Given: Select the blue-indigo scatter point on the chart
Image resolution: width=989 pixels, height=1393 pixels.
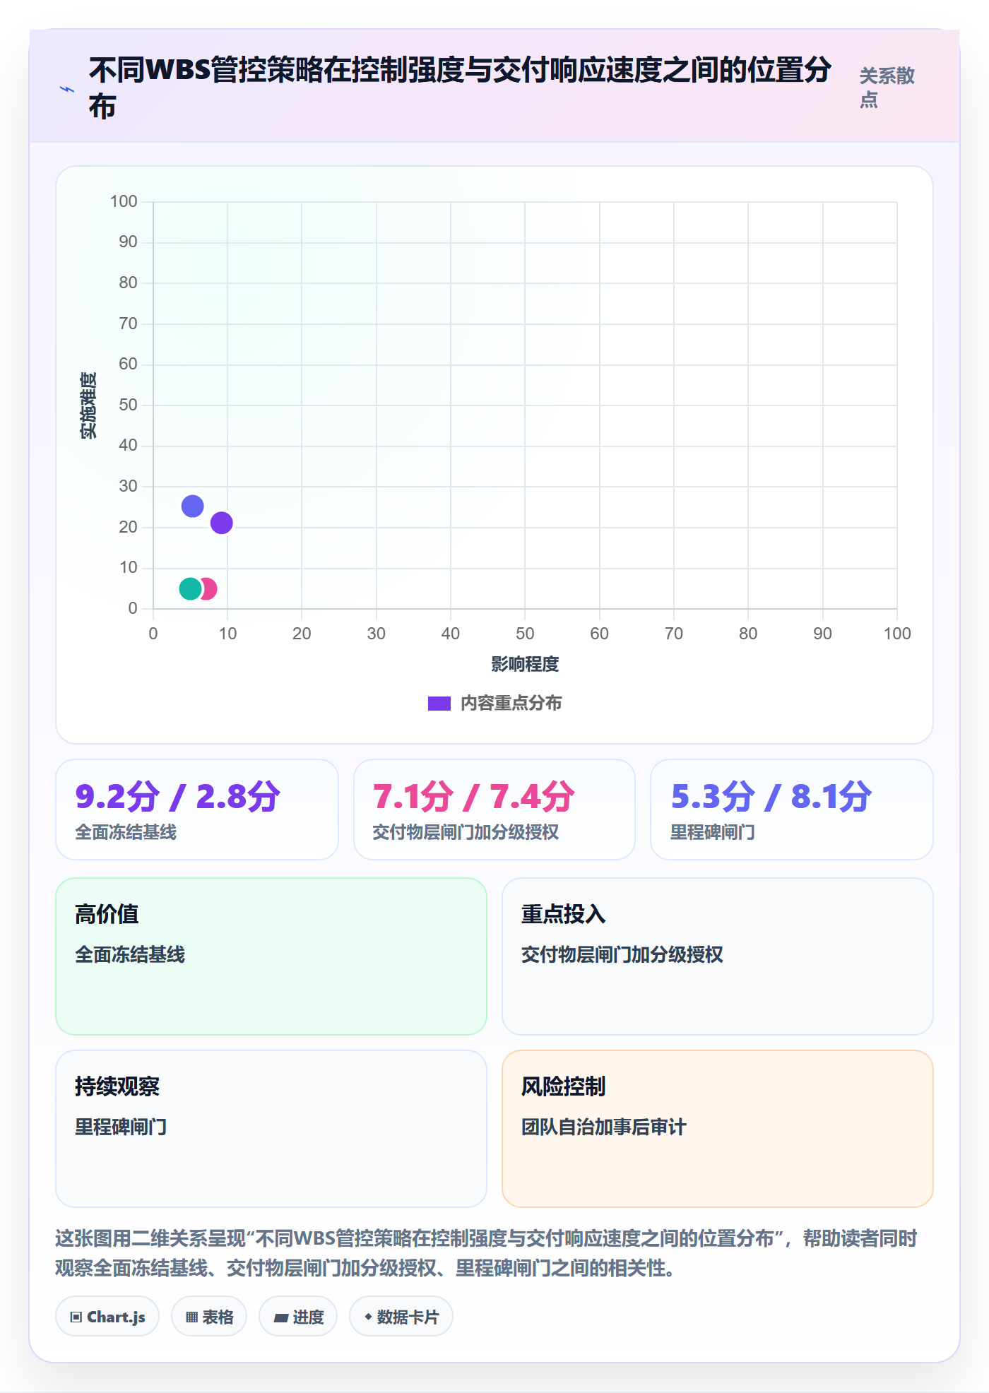Looking at the screenshot, I should [x=192, y=506].
